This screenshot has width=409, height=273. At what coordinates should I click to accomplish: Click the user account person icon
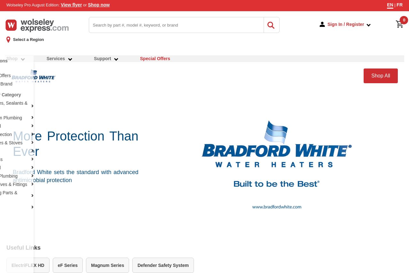tap(322, 24)
